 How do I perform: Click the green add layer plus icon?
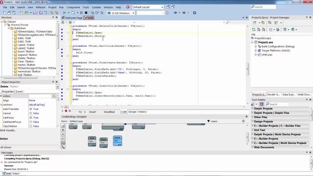coord(244,121)
